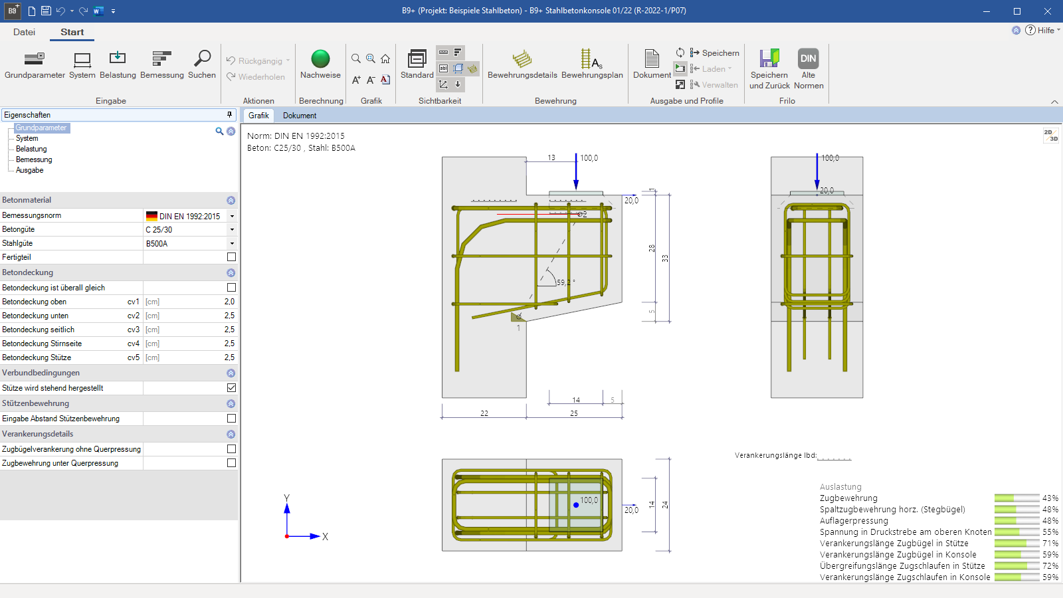
Task: Edit Betondeckung Stirnseite cv4 value
Action: coord(190,344)
